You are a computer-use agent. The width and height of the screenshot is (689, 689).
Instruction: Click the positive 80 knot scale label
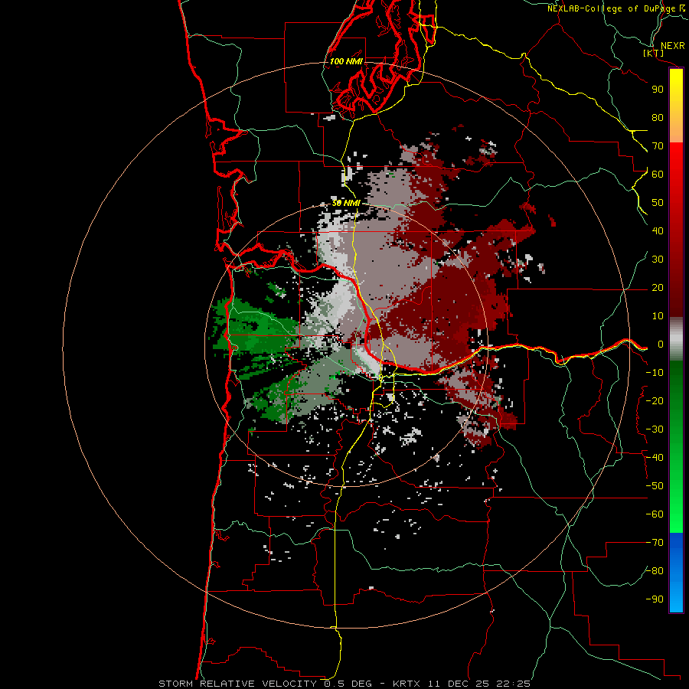click(x=658, y=117)
